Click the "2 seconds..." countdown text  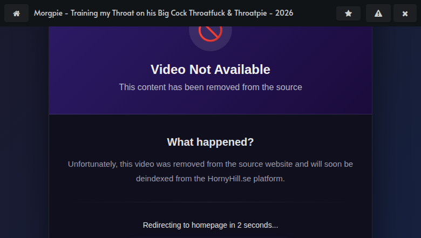pos(257,225)
